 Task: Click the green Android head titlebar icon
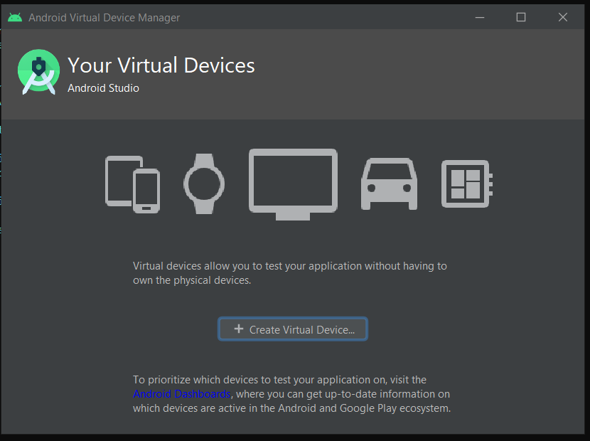(15, 17)
